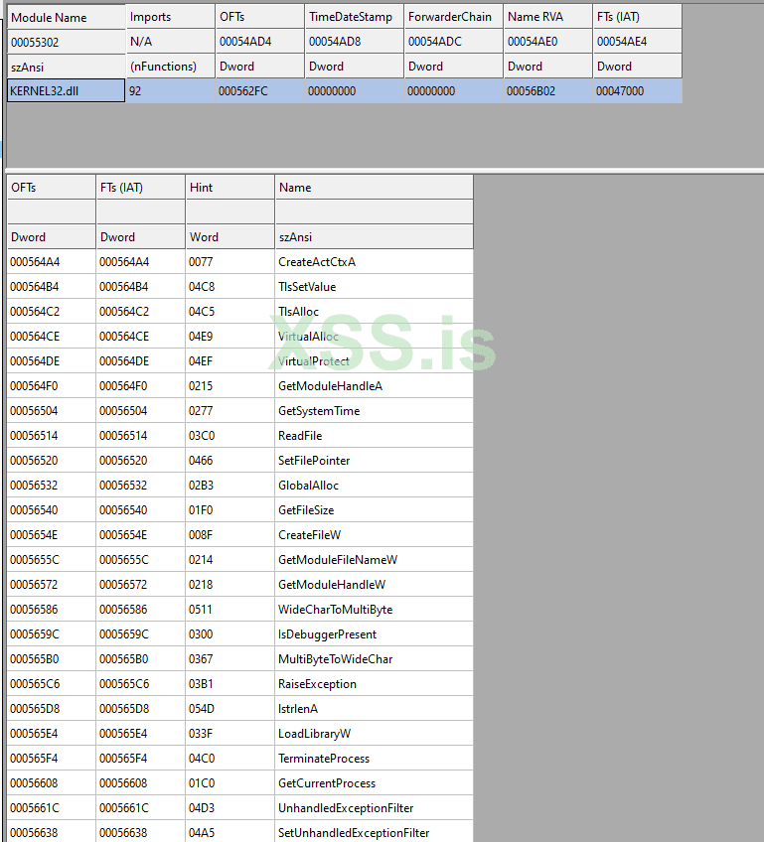The width and height of the screenshot is (764, 842).
Task: Click the upper table FTs (IAT) header
Action: (638, 17)
